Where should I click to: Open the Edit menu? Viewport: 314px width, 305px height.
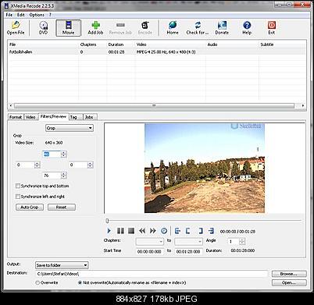pos(21,15)
